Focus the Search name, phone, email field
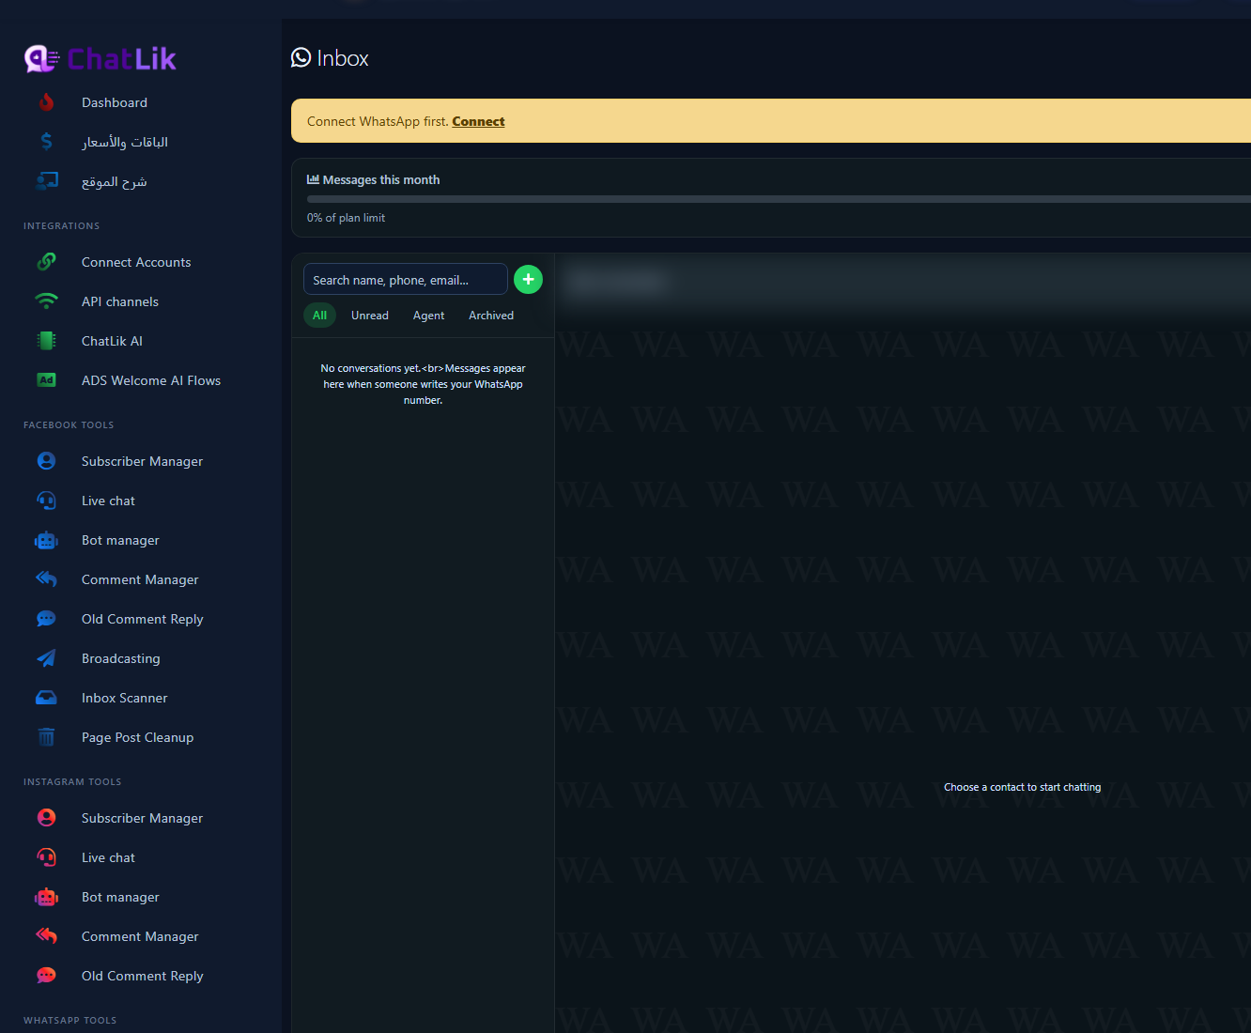This screenshot has width=1251, height=1033. [x=406, y=279]
